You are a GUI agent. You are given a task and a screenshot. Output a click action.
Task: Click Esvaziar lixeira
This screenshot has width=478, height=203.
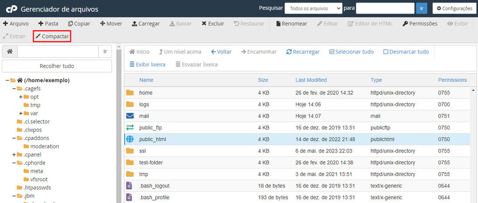[197, 64]
